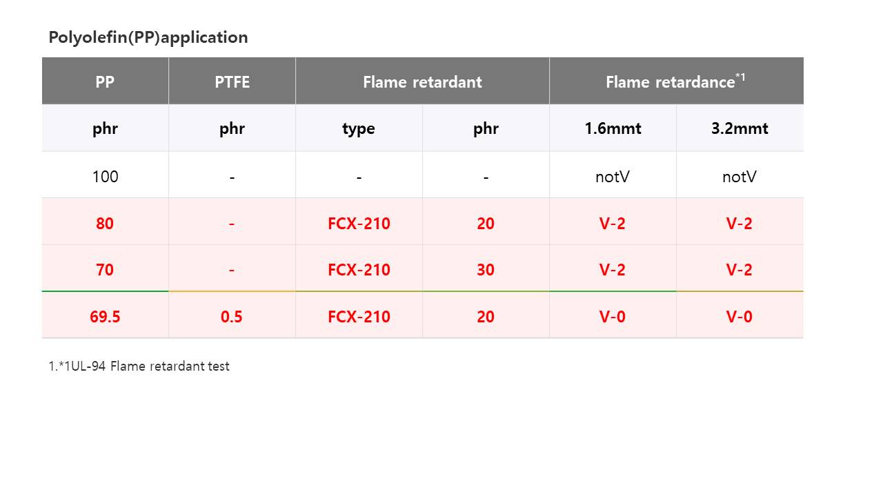Select the PTFE column header
This screenshot has width=883, height=497.
(232, 81)
